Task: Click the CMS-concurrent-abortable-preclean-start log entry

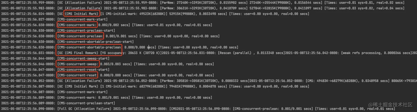Action: pyautogui.click(x=95, y=42)
